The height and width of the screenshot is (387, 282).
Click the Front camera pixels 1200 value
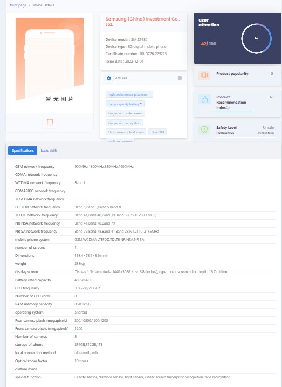coord(78,329)
